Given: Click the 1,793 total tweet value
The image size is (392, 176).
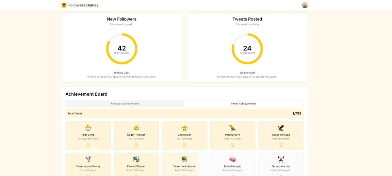Looking at the screenshot, I should [297, 114].
